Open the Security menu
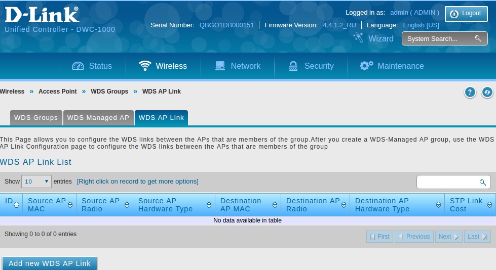This screenshot has height=270, width=496. click(x=311, y=66)
